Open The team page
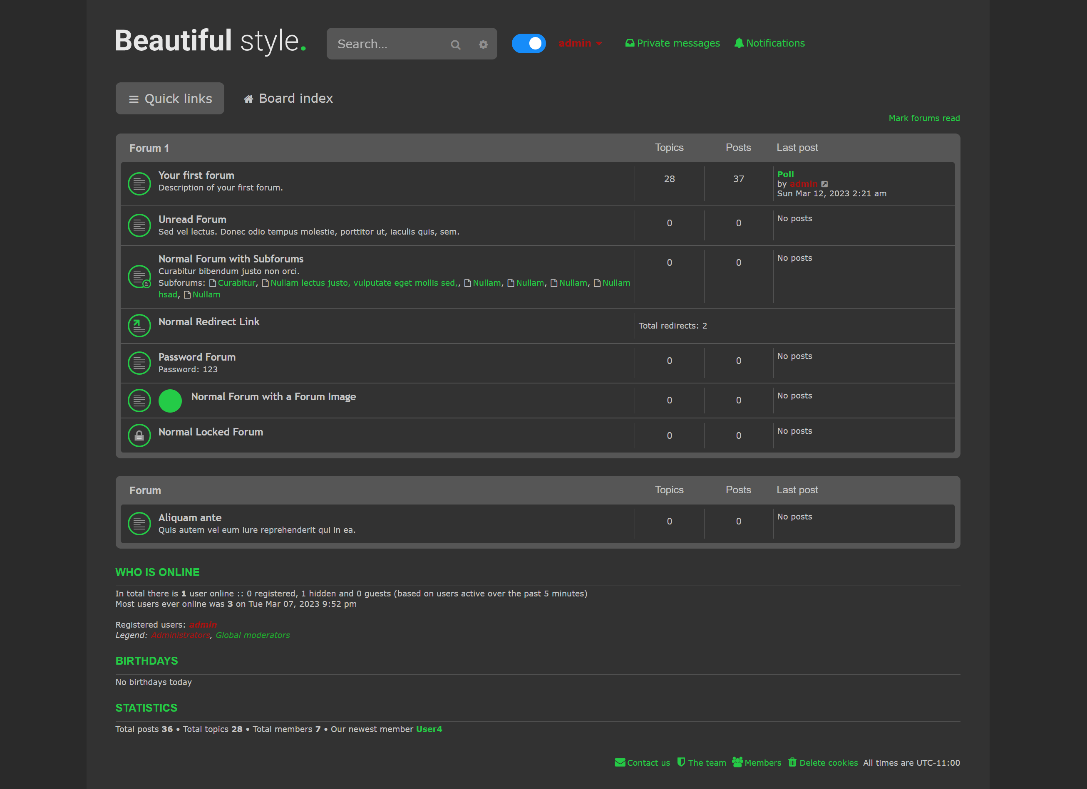Image resolution: width=1087 pixels, height=789 pixels. point(702,763)
